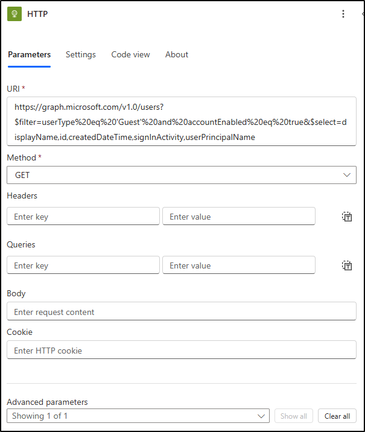Switch Queries to text mode icon

point(347,265)
